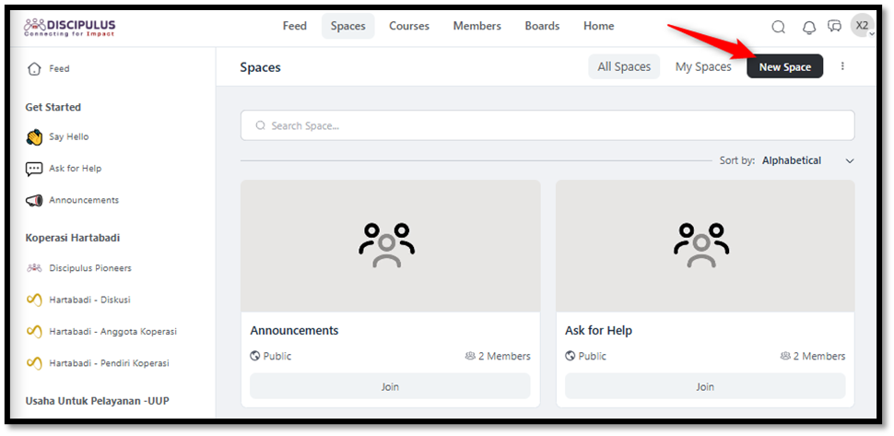This screenshot has width=894, height=436.
Task: Click the Ask for Help speech bubble icon
Action: [x=34, y=169]
